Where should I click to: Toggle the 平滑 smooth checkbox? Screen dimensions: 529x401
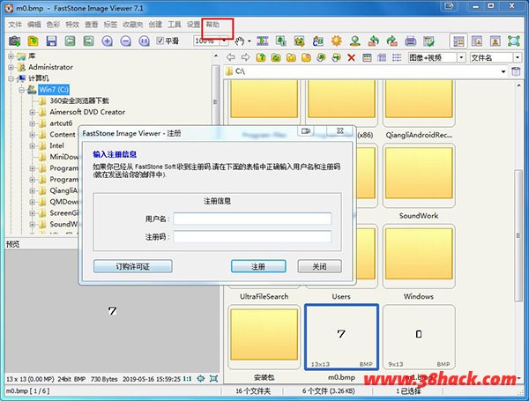[160, 41]
